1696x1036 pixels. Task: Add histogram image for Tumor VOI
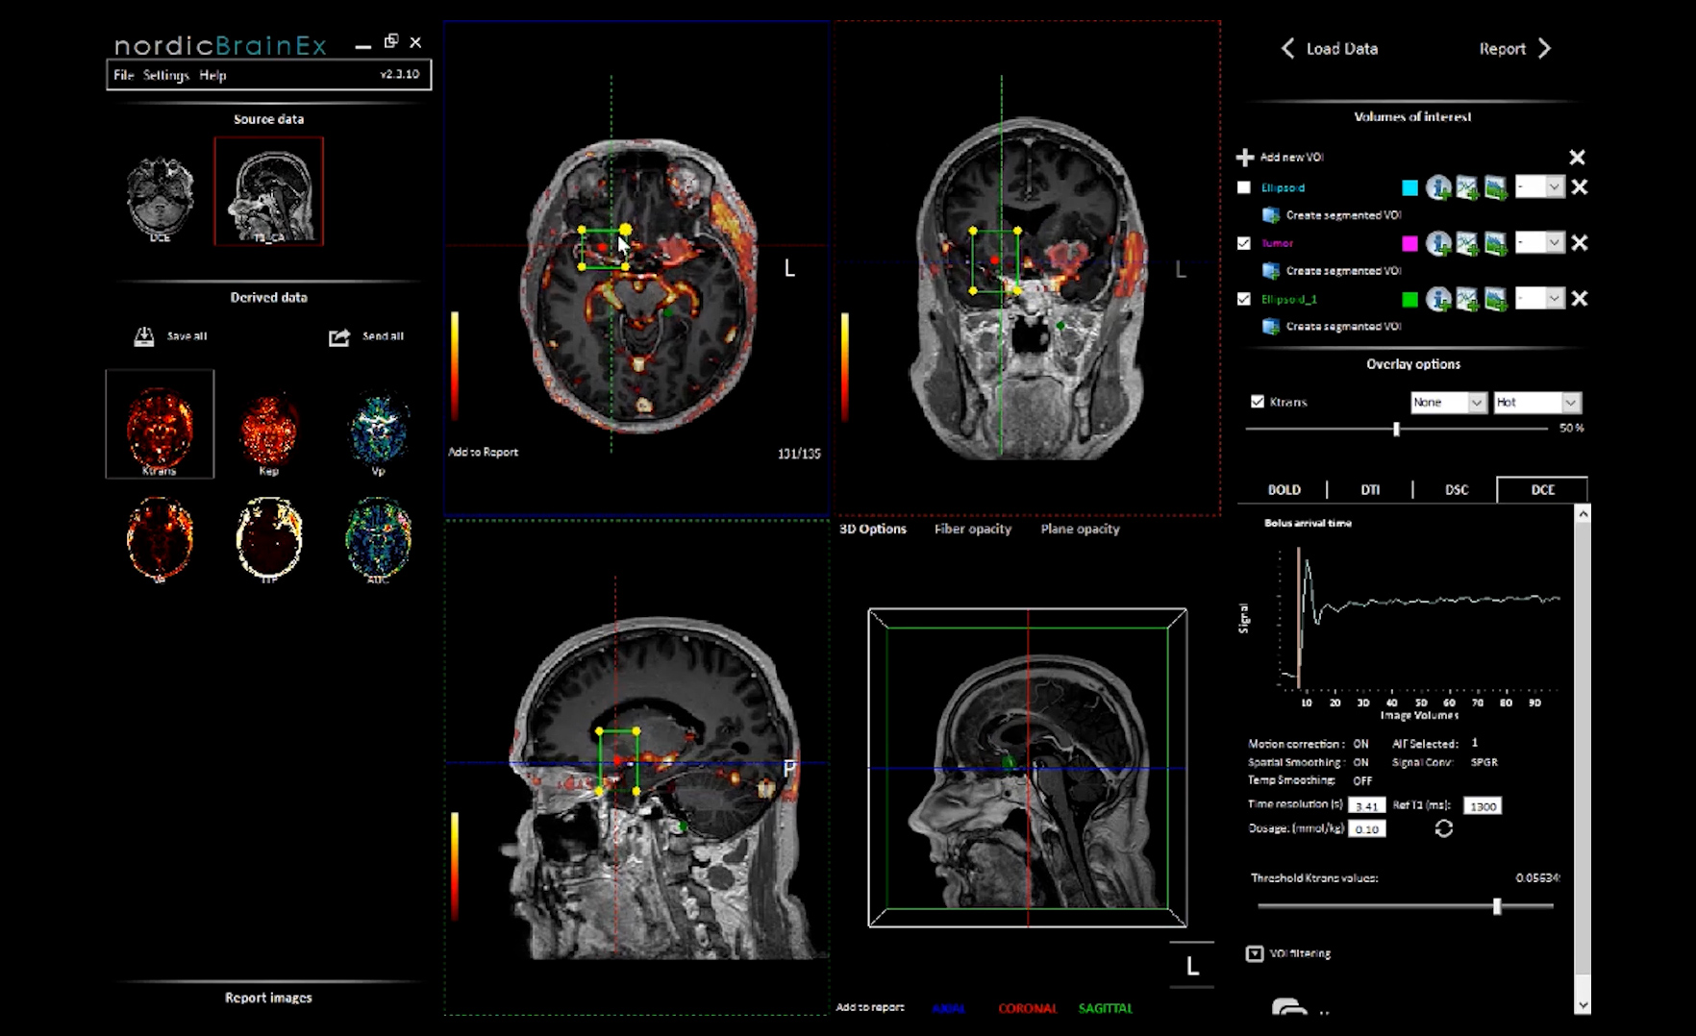[x=1495, y=243]
